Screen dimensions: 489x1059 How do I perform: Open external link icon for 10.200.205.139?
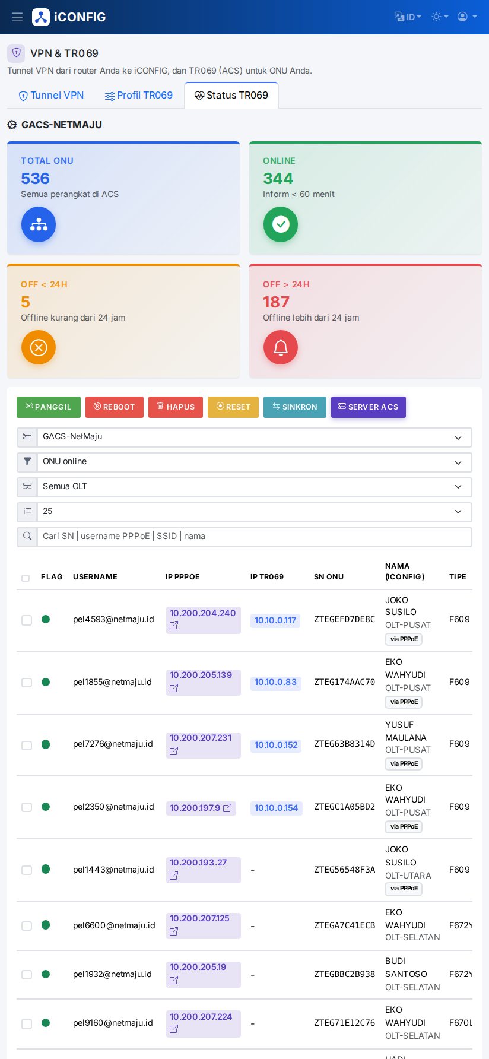[174, 689]
